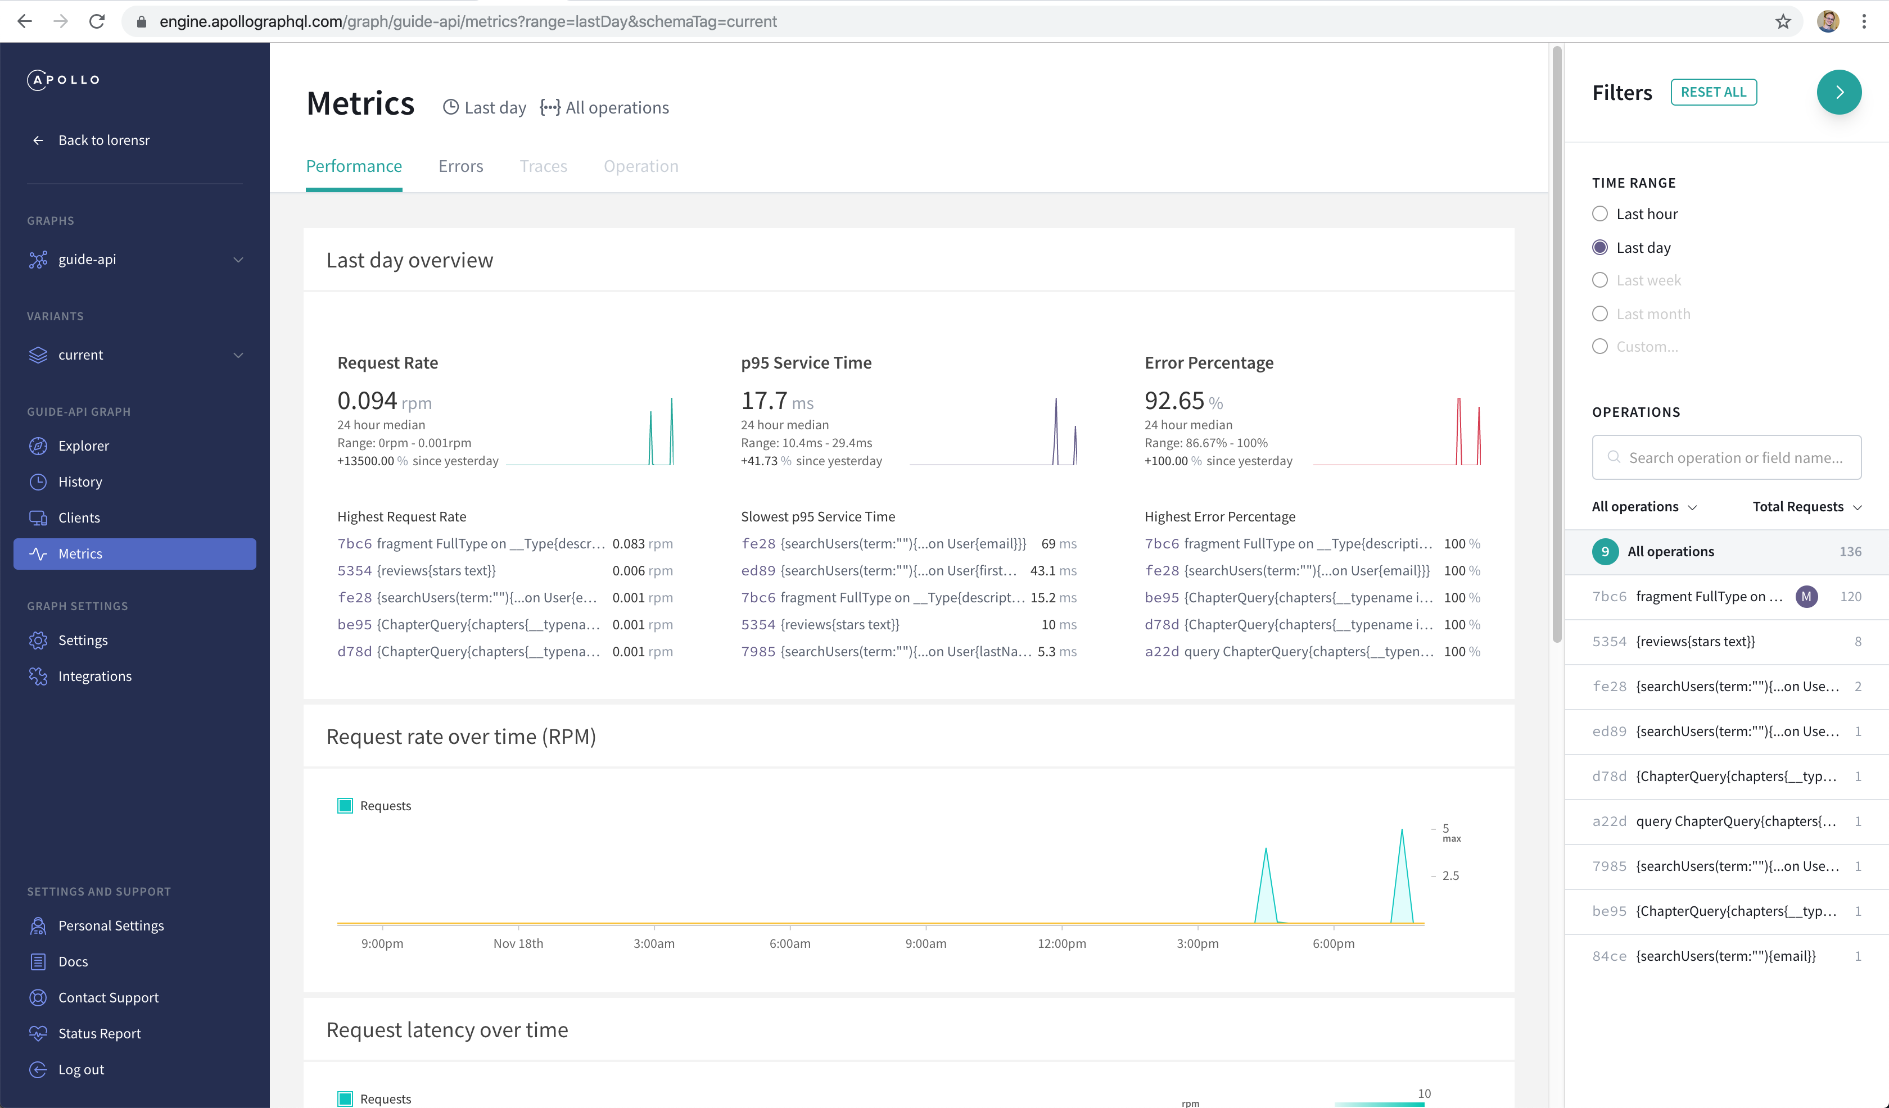Image resolution: width=1889 pixels, height=1108 pixels.
Task: Select ed89 searchUsers in operations list
Action: pyautogui.click(x=1727, y=732)
